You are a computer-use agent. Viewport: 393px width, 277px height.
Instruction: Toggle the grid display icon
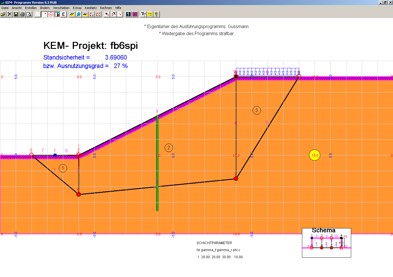coord(38,14)
